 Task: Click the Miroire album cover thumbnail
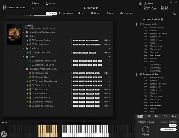[x=14, y=34]
